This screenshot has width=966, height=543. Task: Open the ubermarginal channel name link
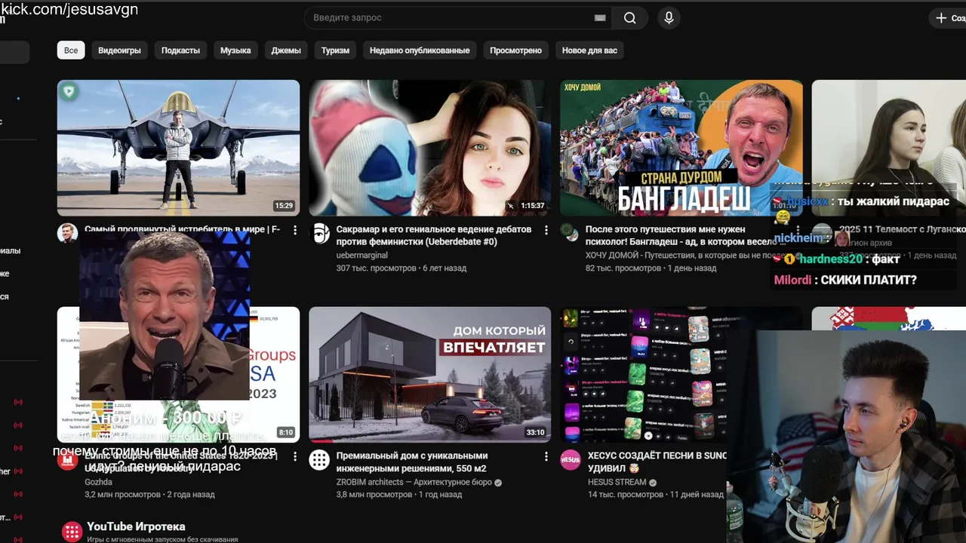click(361, 256)
